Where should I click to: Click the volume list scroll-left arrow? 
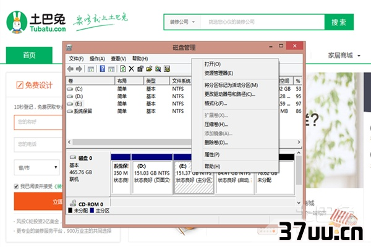(x=69, y=142)
